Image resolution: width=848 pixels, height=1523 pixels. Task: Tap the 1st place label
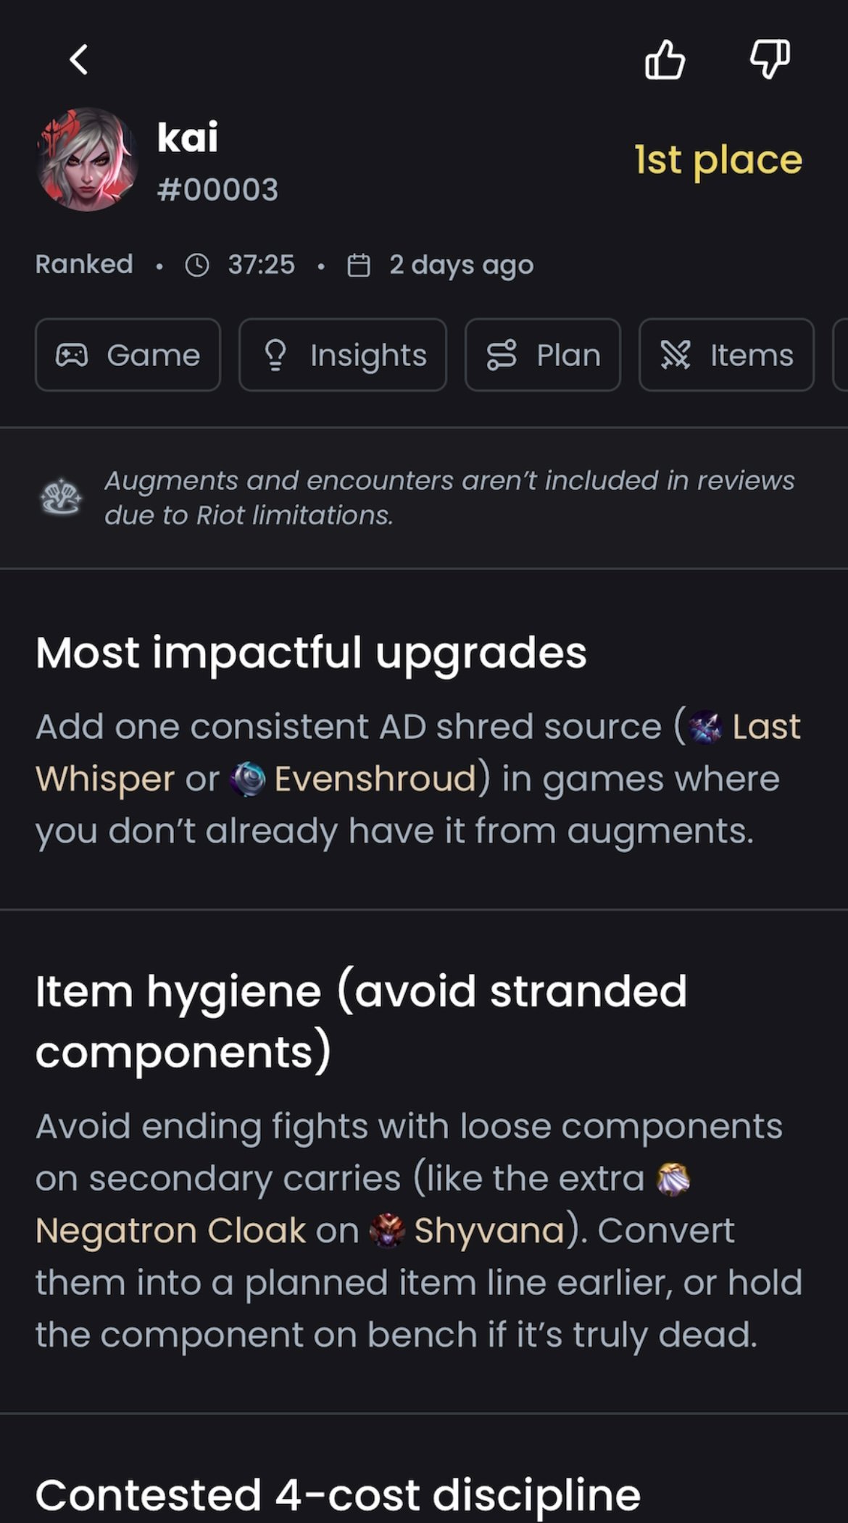[718, 160]
